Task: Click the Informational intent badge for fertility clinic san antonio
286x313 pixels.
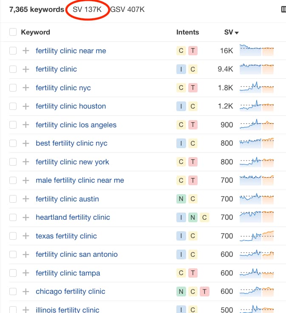Action: pyautogui.click(x=181, y=254)
